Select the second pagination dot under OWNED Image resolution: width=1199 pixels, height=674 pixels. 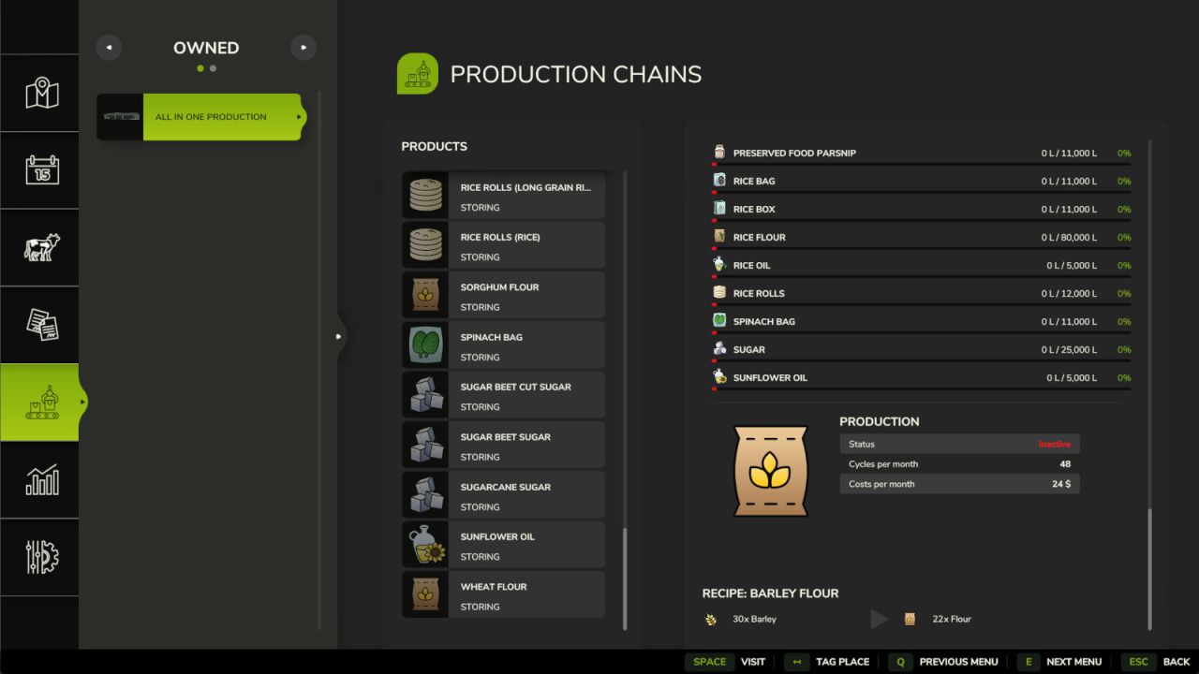[x=213, y=68]
